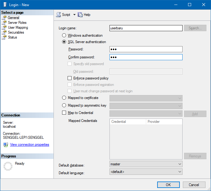
Task: Click the Remove credential button
Action: coord(195,156)
